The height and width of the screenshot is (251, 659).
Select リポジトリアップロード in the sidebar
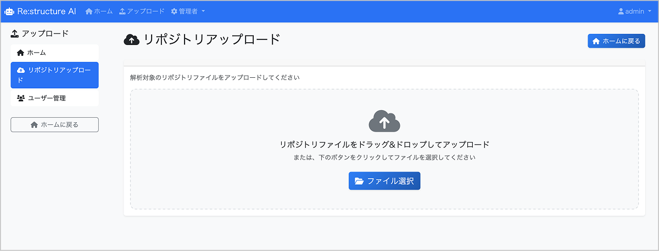coord(54,75)
